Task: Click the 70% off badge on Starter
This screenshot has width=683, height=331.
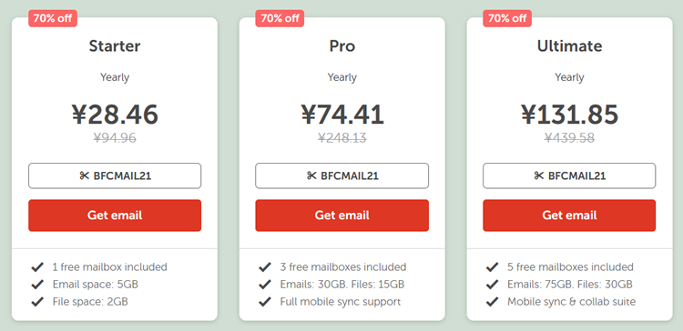Action: click(53, 18)
